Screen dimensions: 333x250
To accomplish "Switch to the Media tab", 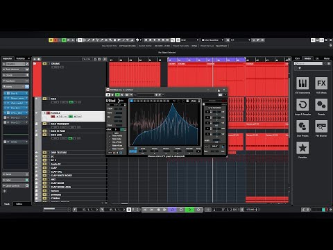I will click(307, 58).
